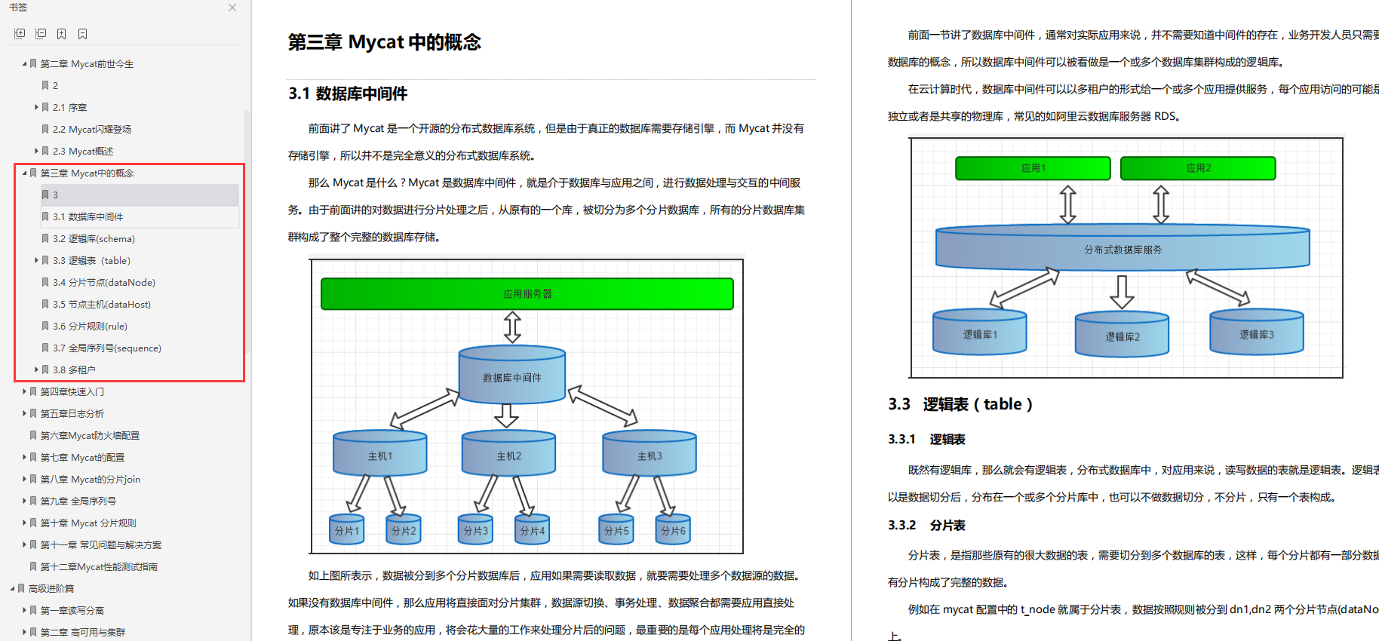Click the 应用1 green box
This screenshot has height=641, width=1379.
pos(1033,168)
